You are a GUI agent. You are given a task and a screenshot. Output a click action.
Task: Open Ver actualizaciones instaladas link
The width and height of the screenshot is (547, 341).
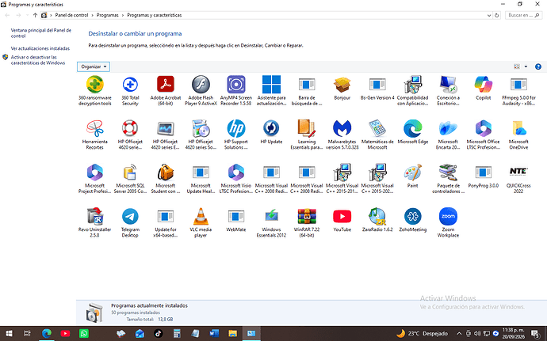click(40, 48)
